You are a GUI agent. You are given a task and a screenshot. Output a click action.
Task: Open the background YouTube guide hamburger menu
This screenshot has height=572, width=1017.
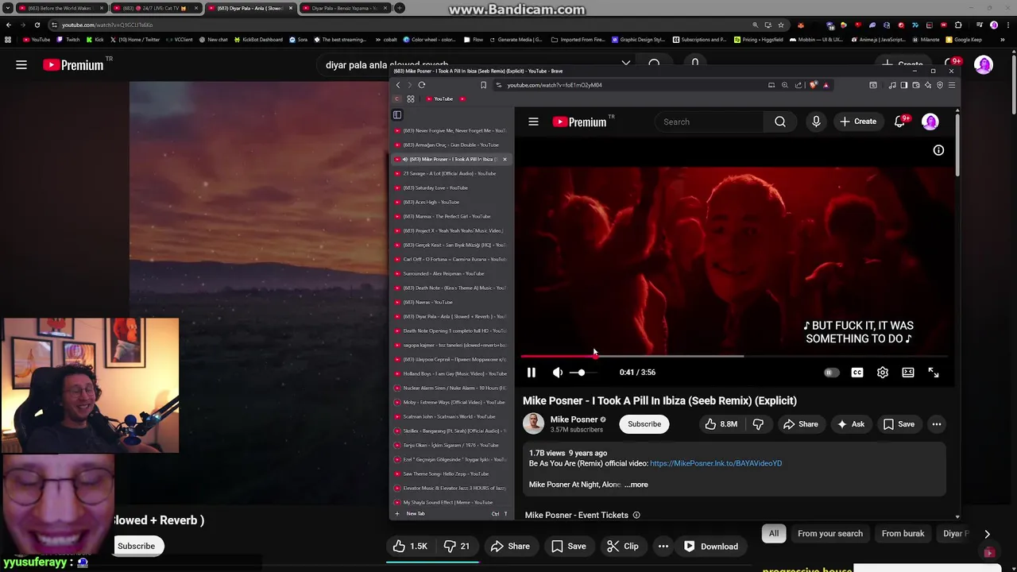(x=21, y=65)
